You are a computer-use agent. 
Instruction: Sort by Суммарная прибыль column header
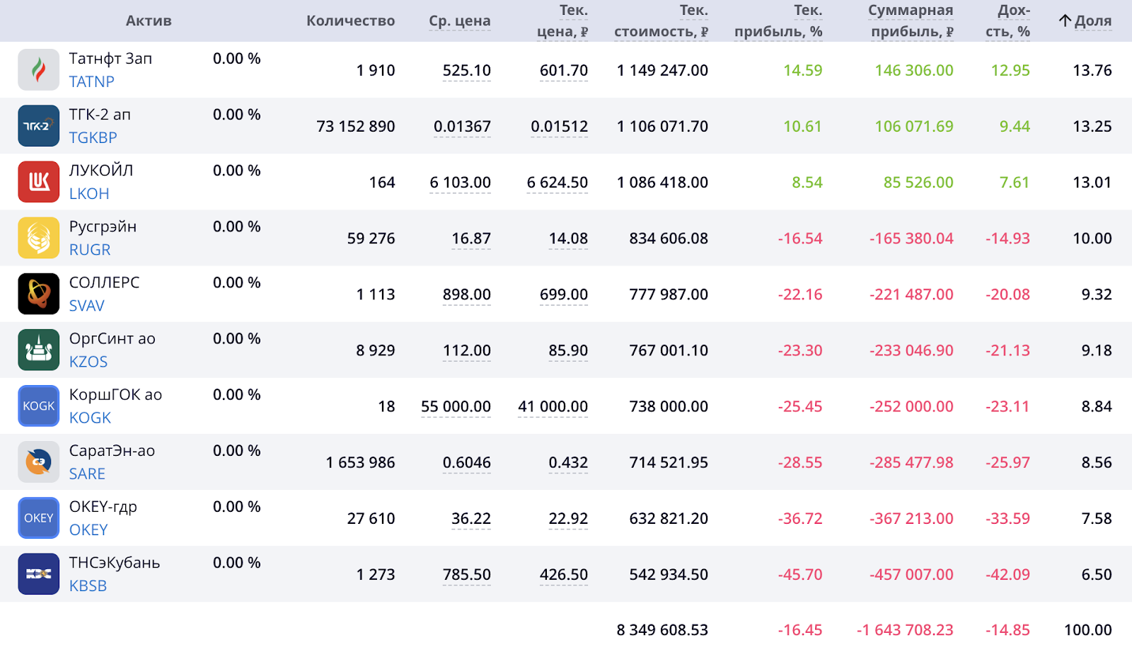(x=911, y=21)
